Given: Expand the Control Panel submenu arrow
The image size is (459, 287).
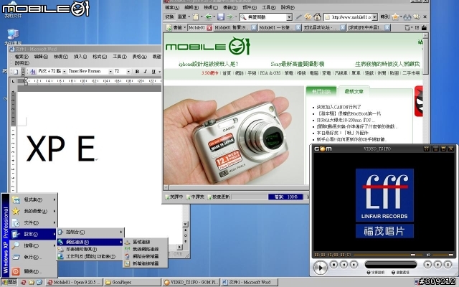Looking at the screenshot, I should click(121, 232).
